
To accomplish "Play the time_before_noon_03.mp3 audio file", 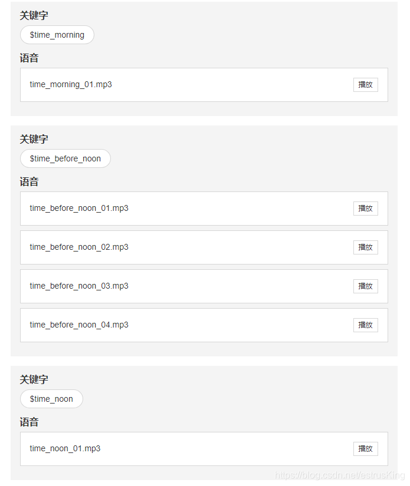I will [365, 286].
